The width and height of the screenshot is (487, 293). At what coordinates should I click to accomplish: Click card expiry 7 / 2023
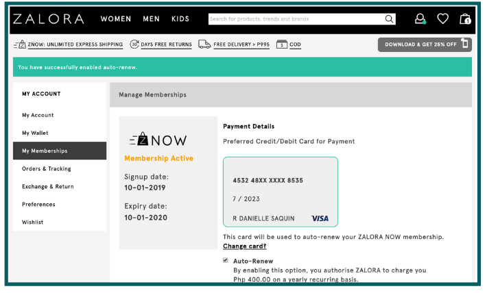click(246, 199)
